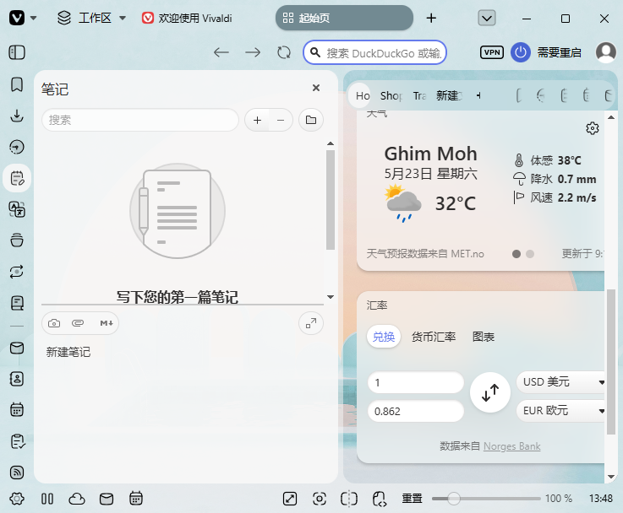This screenshot has height=513, width=623.
Task: Open the History panel icon
Action: (17, 147)
